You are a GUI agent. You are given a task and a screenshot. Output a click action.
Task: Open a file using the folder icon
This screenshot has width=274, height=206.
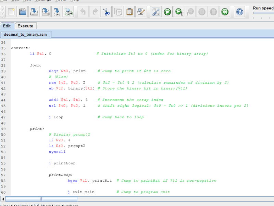[22, 12]
